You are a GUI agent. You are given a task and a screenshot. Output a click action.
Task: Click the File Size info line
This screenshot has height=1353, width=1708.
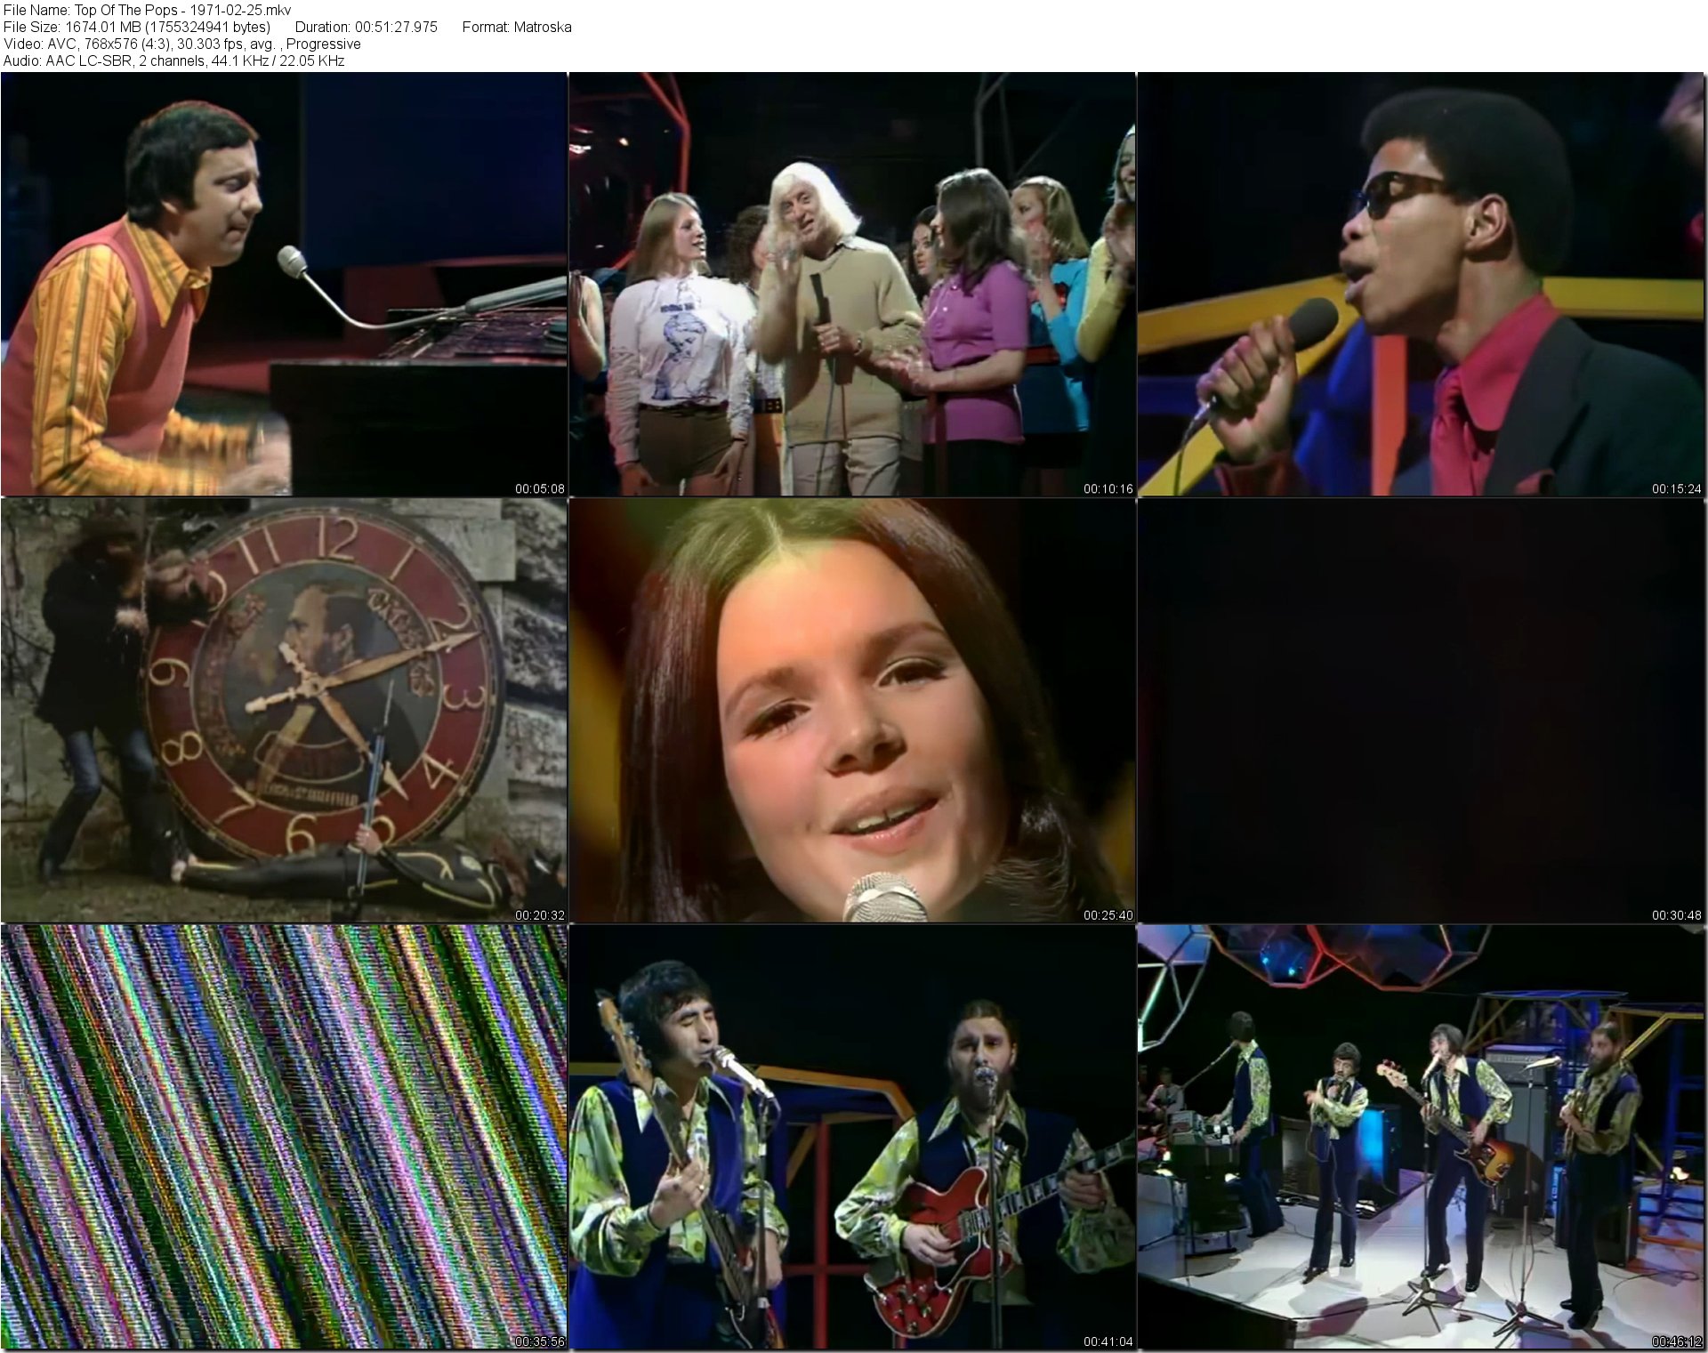point(137,27)
